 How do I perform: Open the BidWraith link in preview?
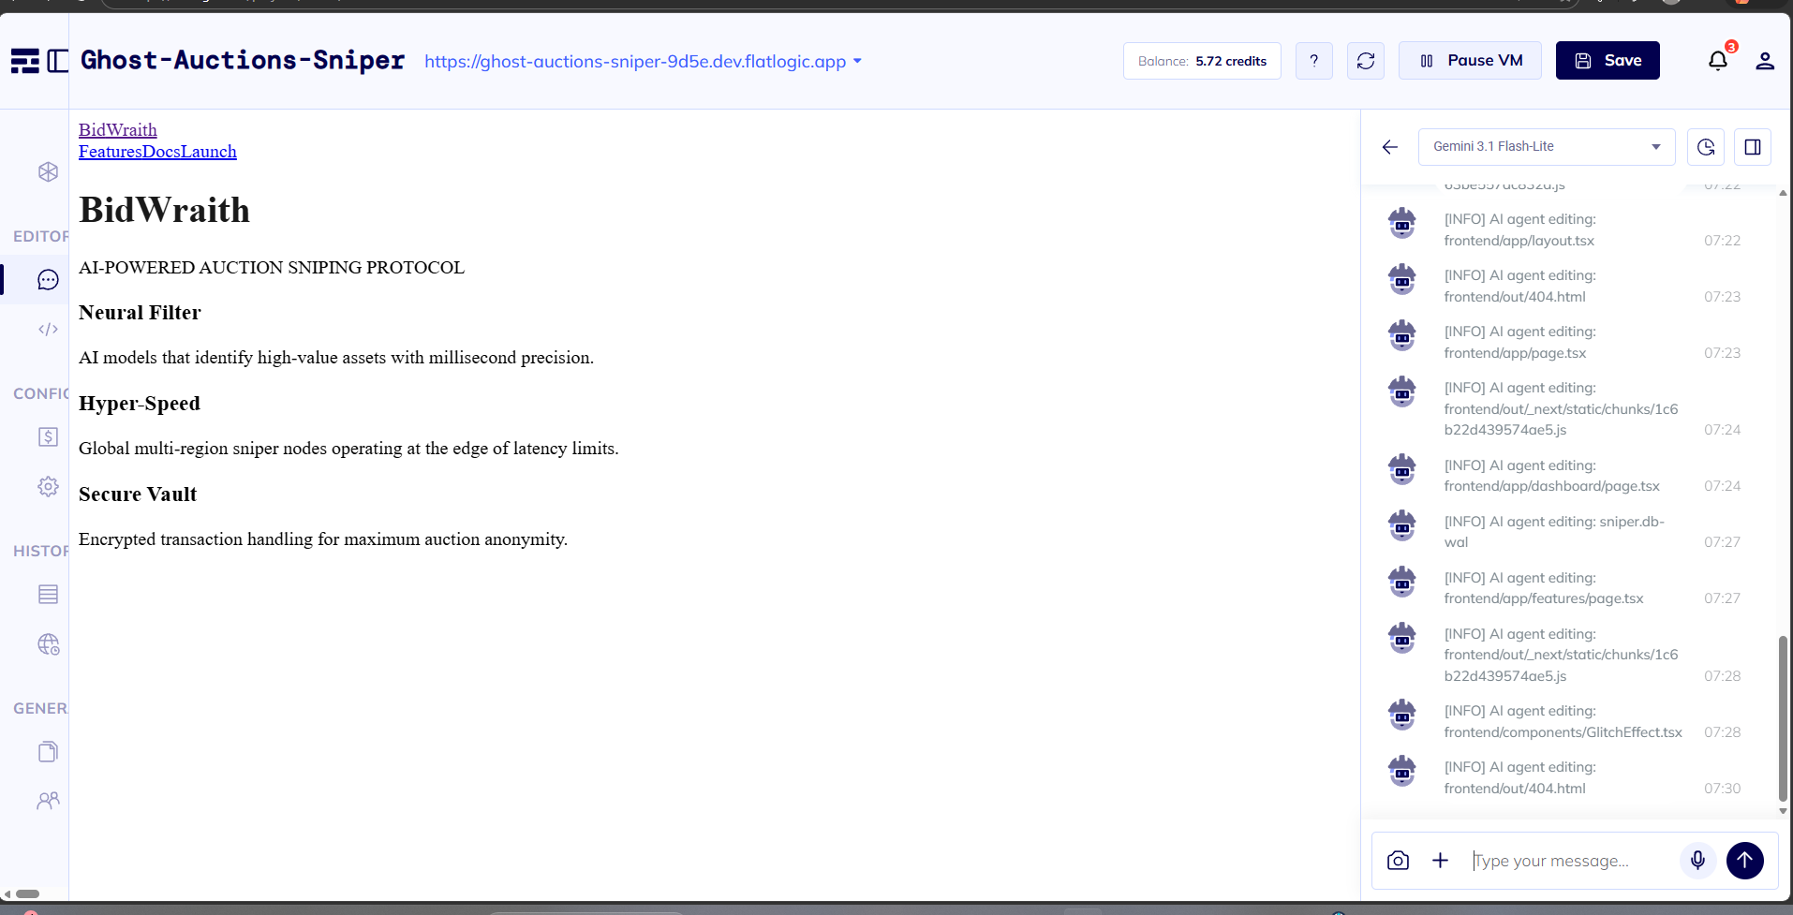click(x=118, y=130)
